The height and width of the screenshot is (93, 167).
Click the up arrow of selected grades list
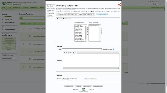100,25
